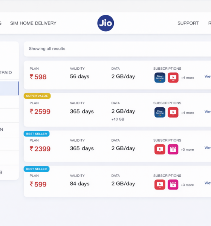Click JioTV icon on ₹598 plan

(x=173, y=78)
